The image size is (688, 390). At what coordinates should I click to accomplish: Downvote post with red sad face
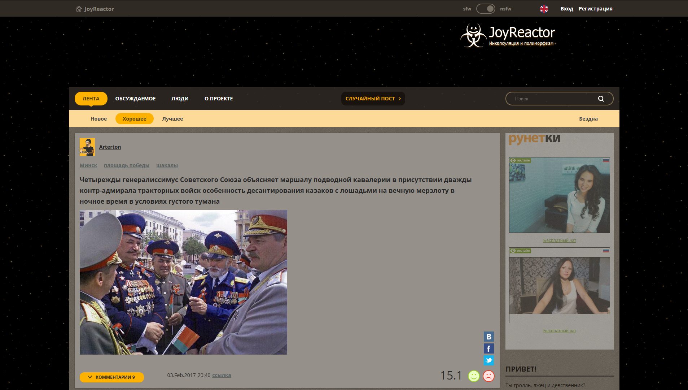488,376
